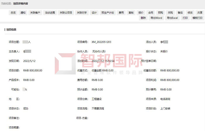205x131 pixels.
Task: Export the project with 导出Word
Action: pyautogui.click(x=156, y=18)
